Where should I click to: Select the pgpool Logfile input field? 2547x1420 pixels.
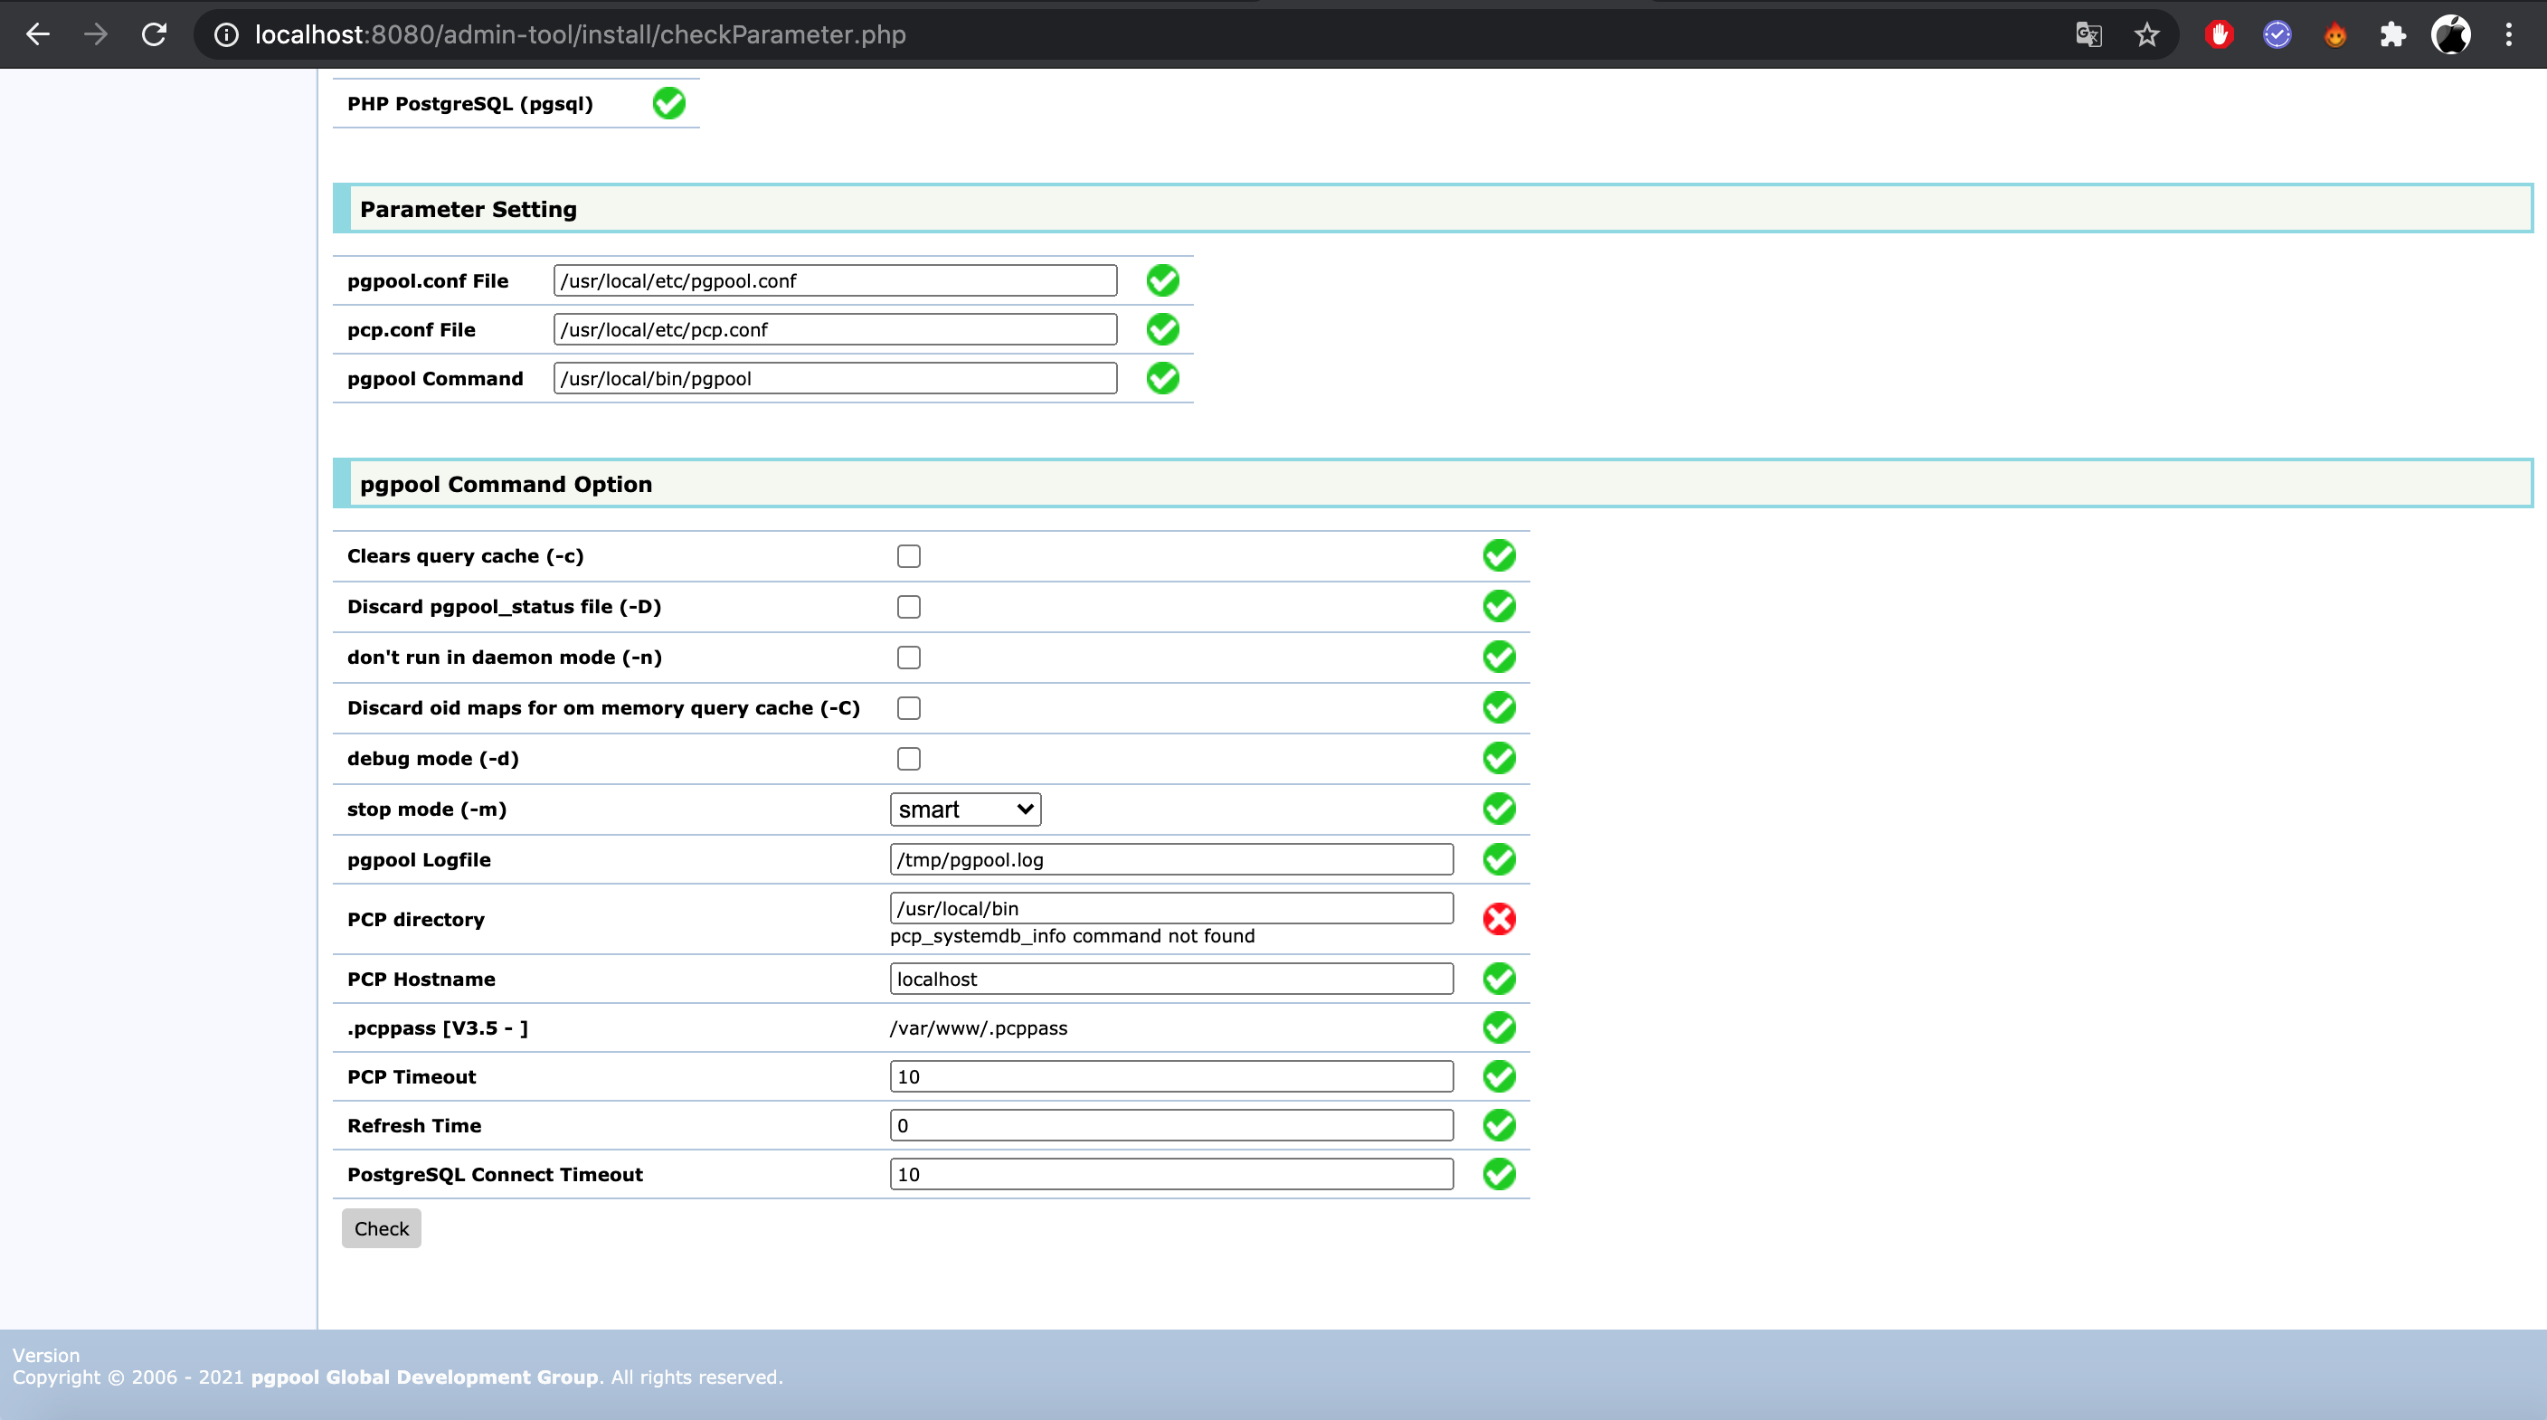click(1170, 859)
